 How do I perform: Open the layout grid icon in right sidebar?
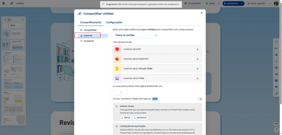pos(276,61)
